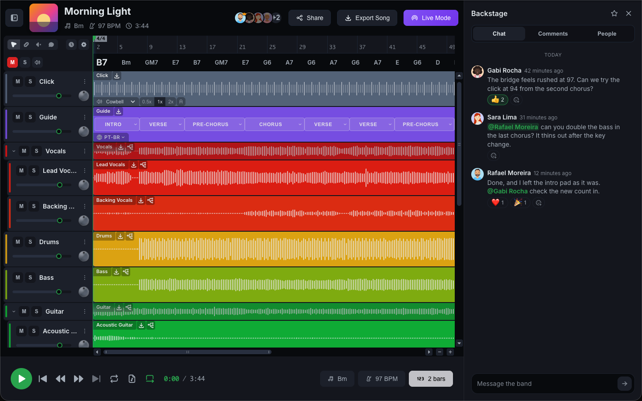Mute the Bass track
Image resolution: width=642 pixels, height=401 pixels.
[18, 278]
